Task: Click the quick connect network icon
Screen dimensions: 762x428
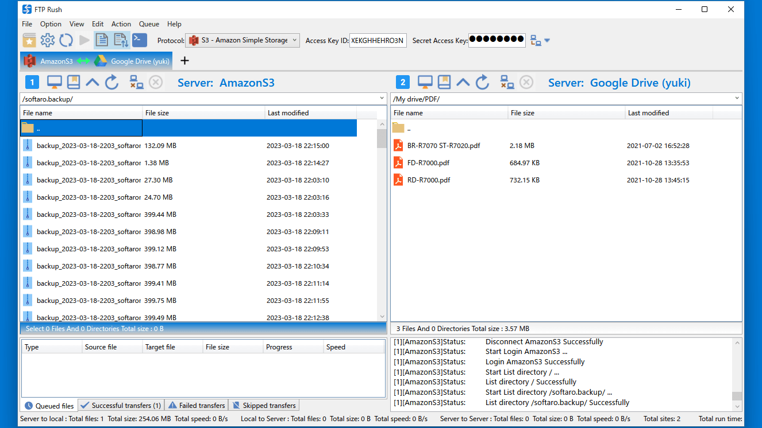Action: [536, 40]
